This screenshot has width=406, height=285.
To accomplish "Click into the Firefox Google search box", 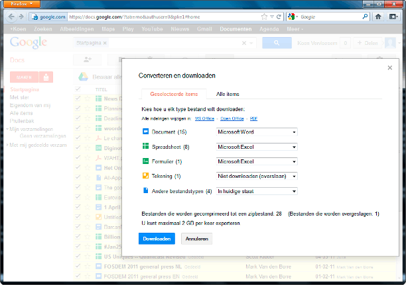I will coord(330,17).
